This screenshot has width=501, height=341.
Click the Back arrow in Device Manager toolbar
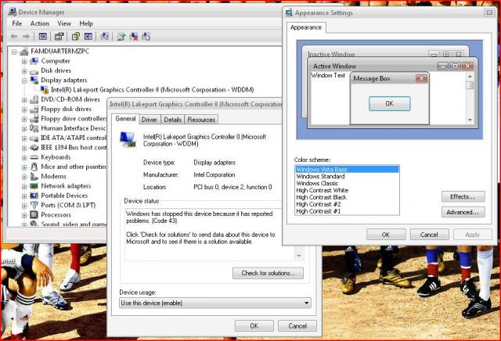(14, 37)
